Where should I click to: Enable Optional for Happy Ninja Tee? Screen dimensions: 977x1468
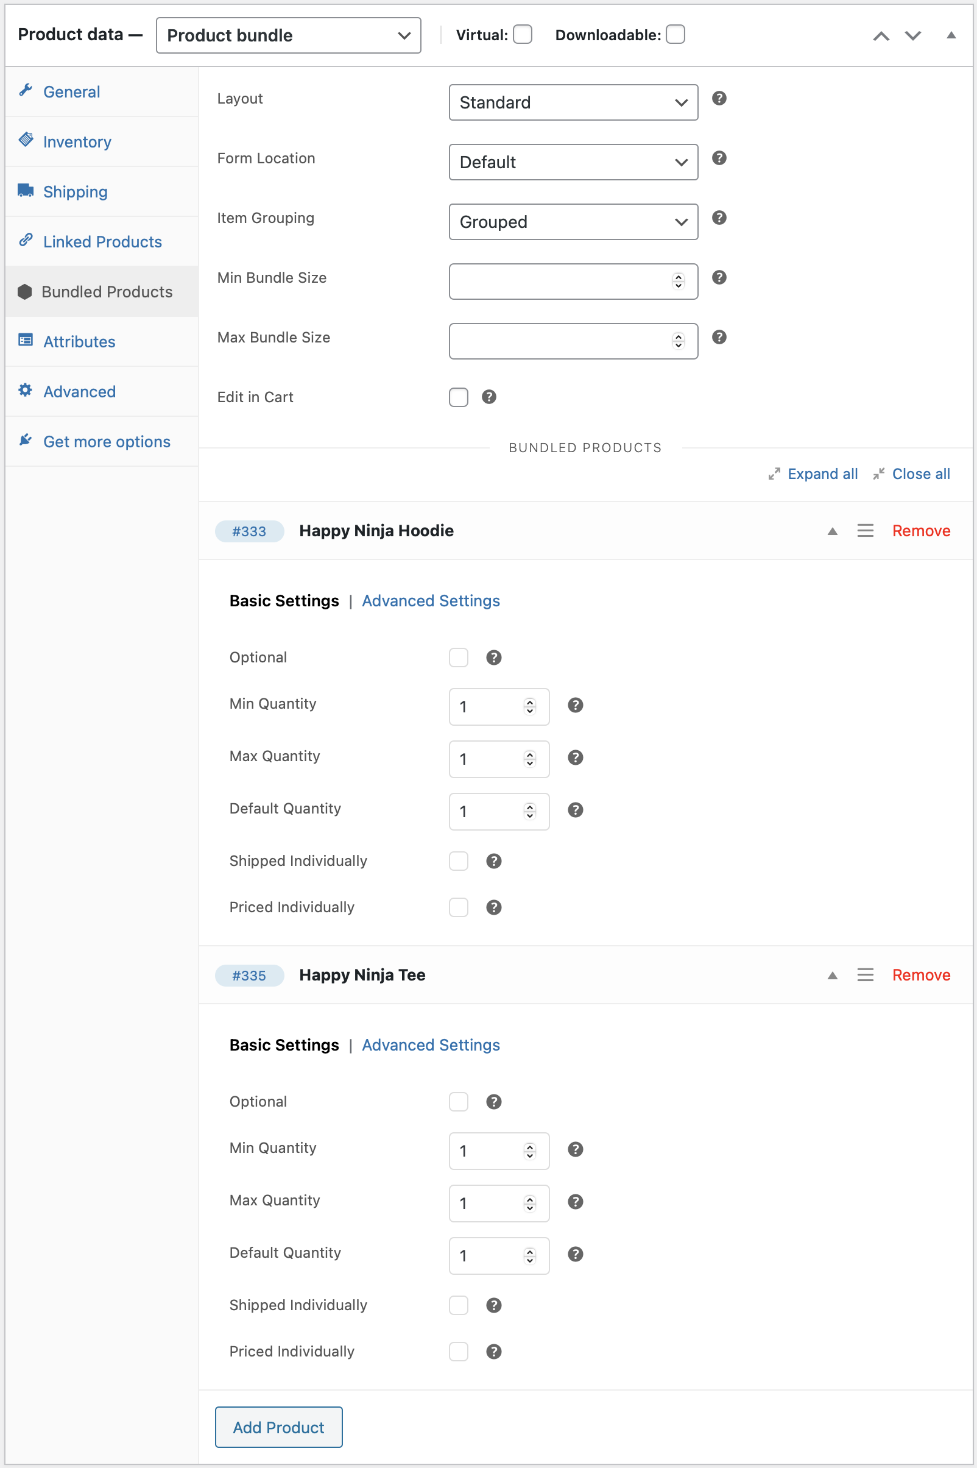point(459,1102)
